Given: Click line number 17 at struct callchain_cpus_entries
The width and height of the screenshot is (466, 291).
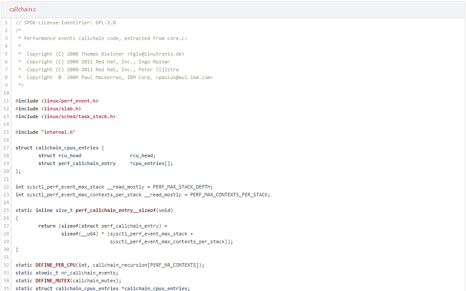Looking at the screenshot, I should [x=6, y=148].
